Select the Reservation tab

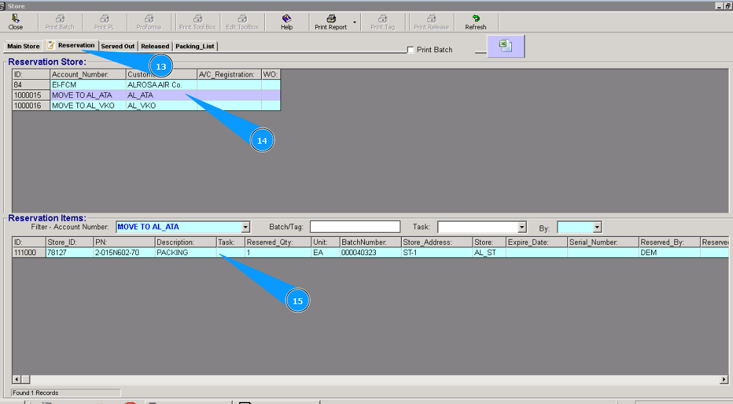click(71, 45)
